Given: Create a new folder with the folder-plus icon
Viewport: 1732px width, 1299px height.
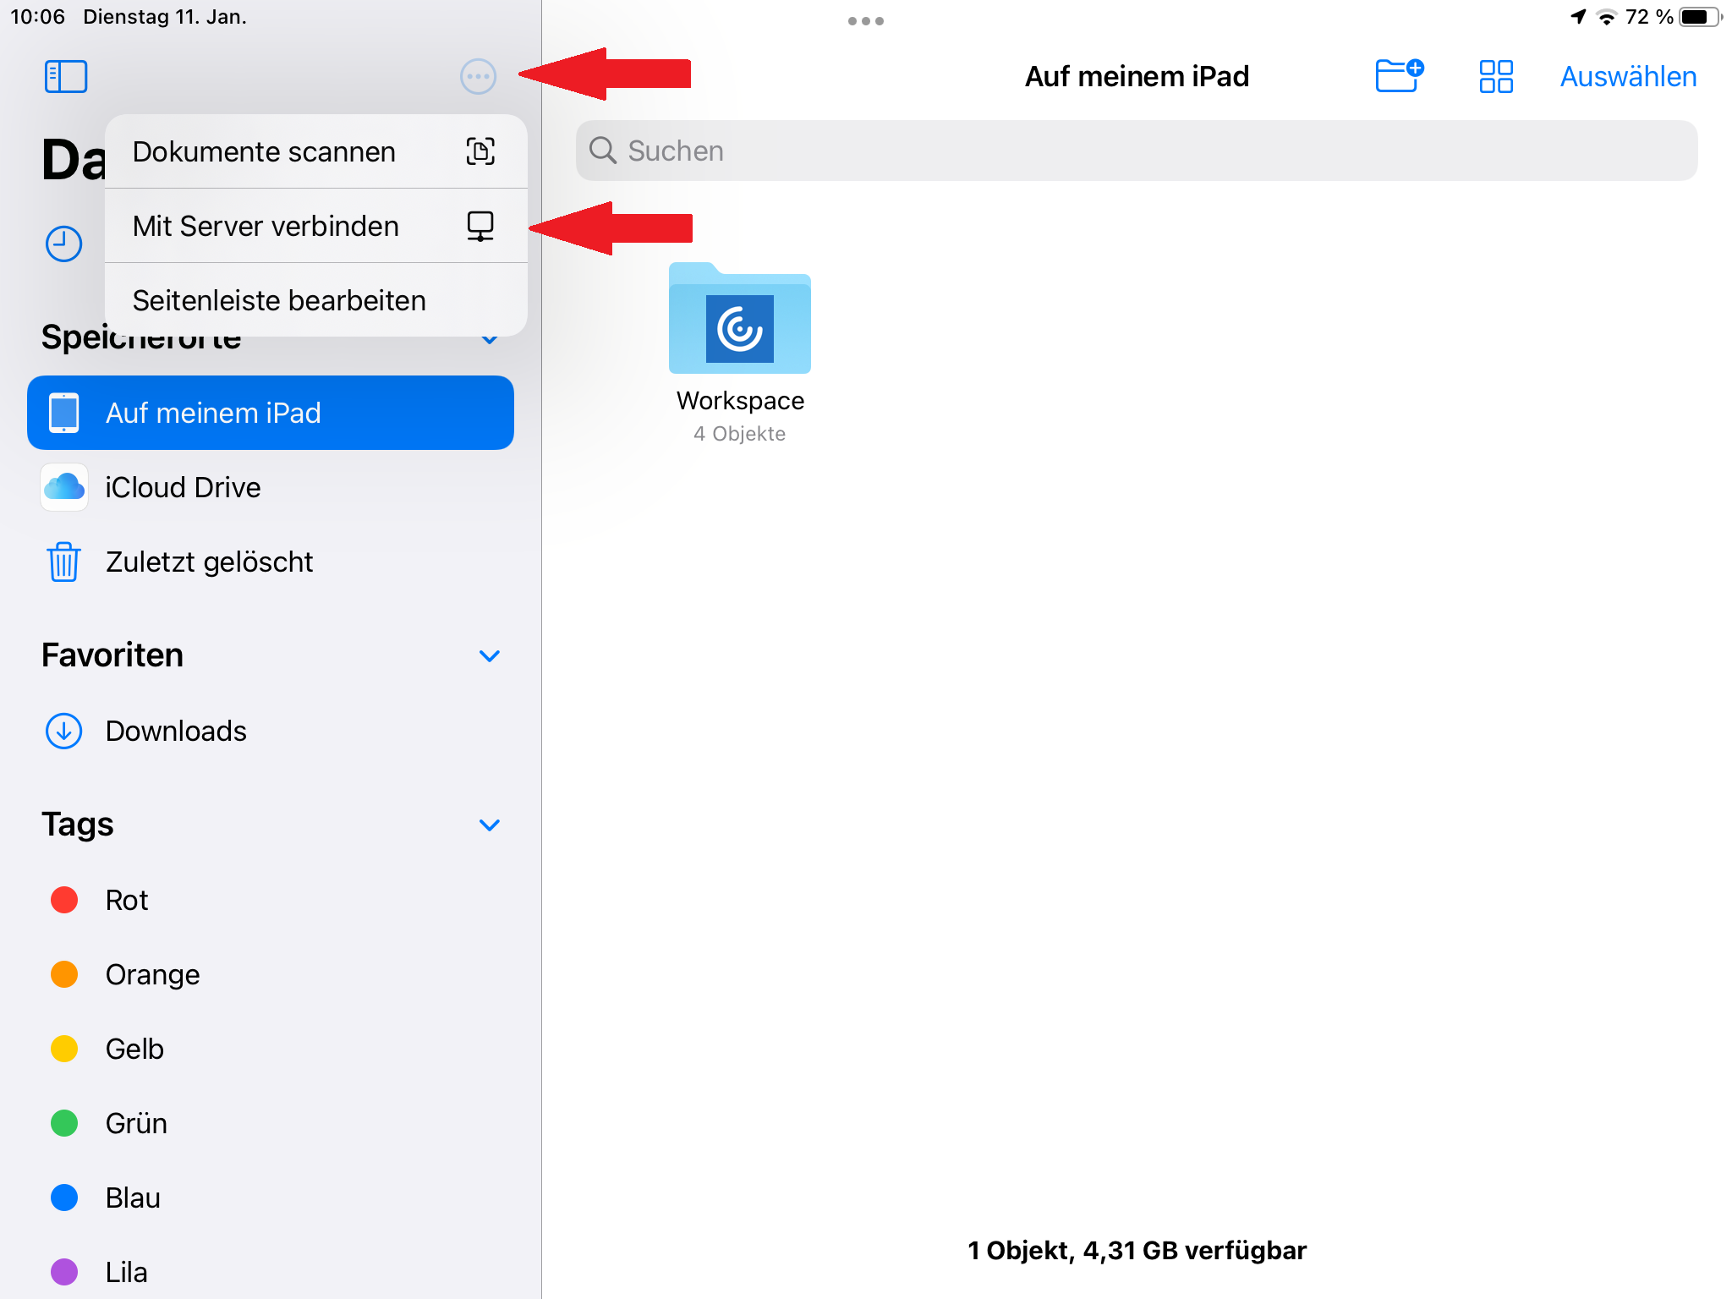Looking at the screenshot, I should click(x=1400, y=75).
